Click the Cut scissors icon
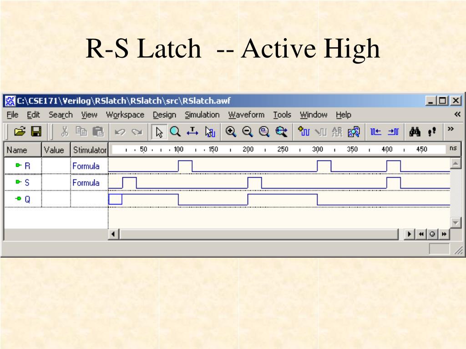466x349 pixels. [65, 131]
